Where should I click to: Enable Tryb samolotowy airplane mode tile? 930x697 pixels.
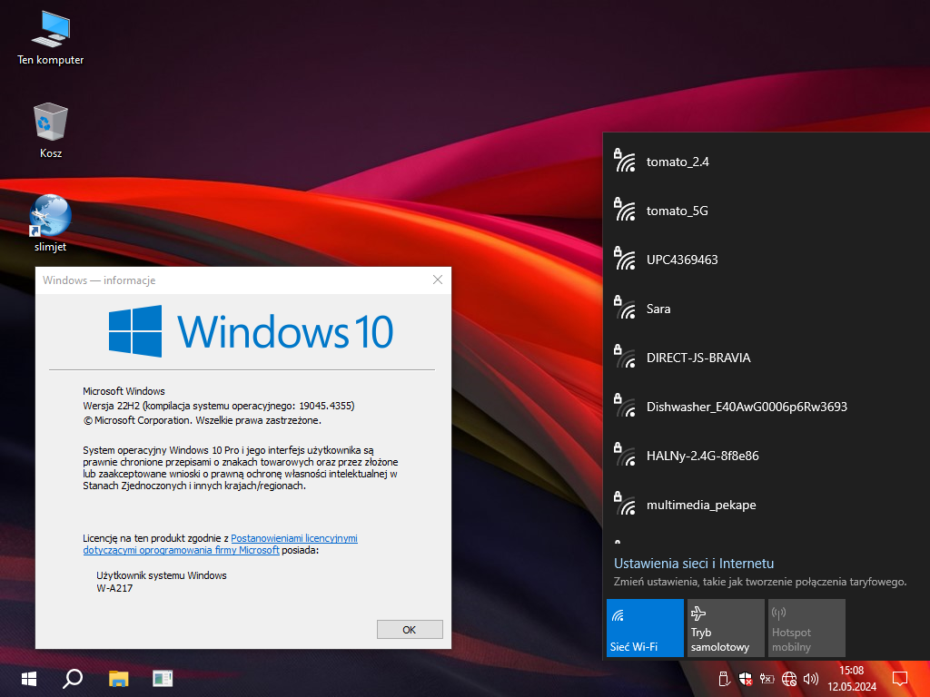[x=726, y=628]
